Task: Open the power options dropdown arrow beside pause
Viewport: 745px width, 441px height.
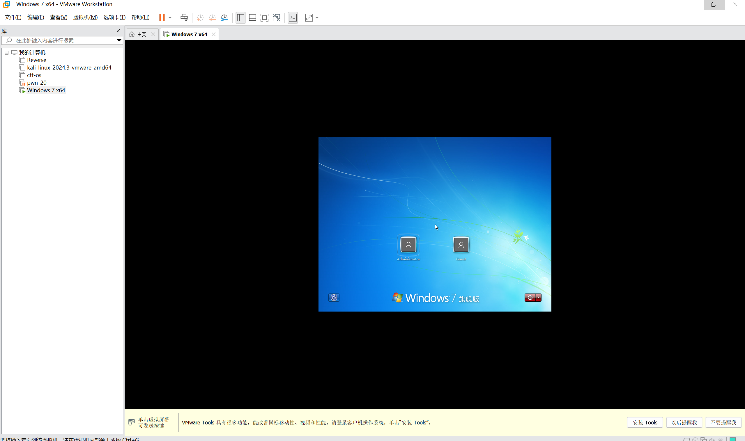Action: pyautogui.click(x=170, y=17)
